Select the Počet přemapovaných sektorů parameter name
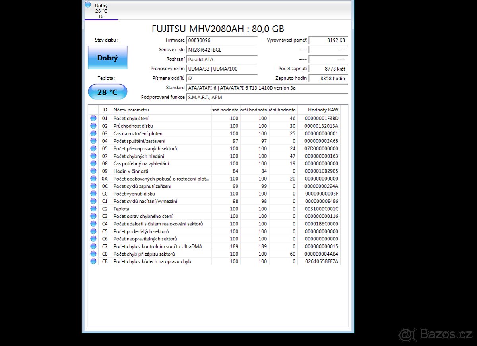Viewport: 477px width, 346px height. [145, 149]
